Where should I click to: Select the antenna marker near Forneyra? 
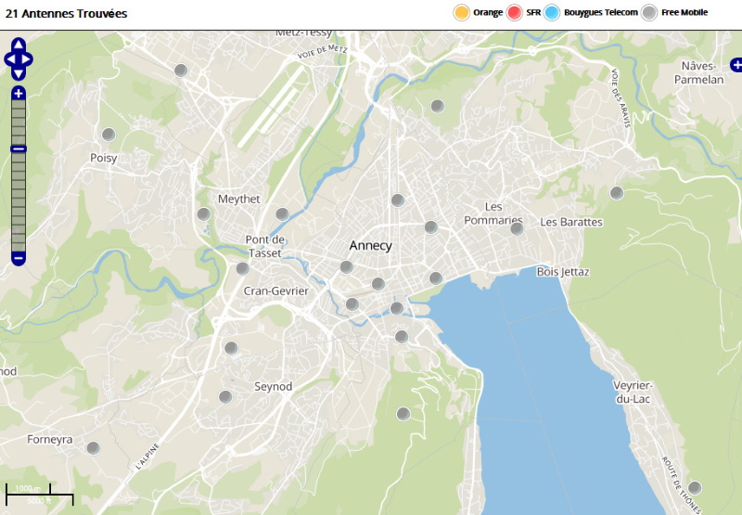(x=93, y=448)
